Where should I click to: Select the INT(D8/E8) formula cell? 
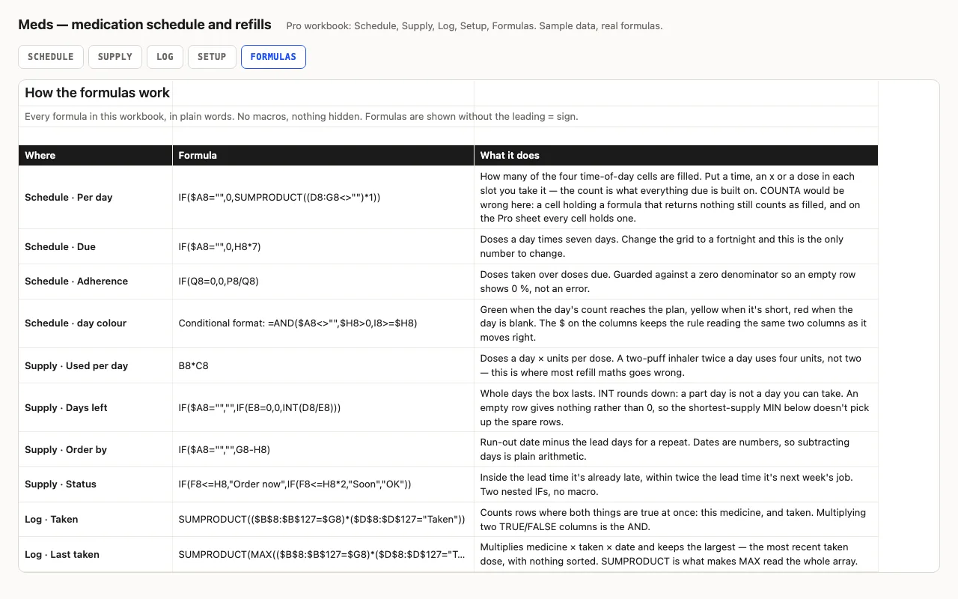coord(323,407)
